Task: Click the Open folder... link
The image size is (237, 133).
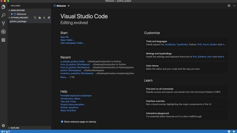Action: [x=67, y=40]
